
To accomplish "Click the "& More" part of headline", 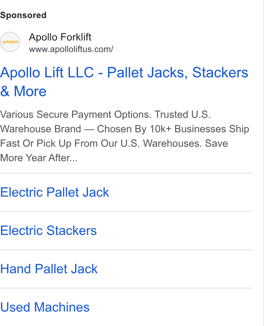I will pyautogui.click(x=23, y=91).
